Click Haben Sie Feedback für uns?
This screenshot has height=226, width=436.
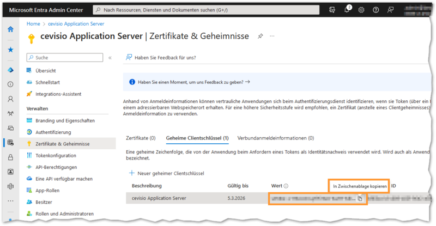pos(161,58)
